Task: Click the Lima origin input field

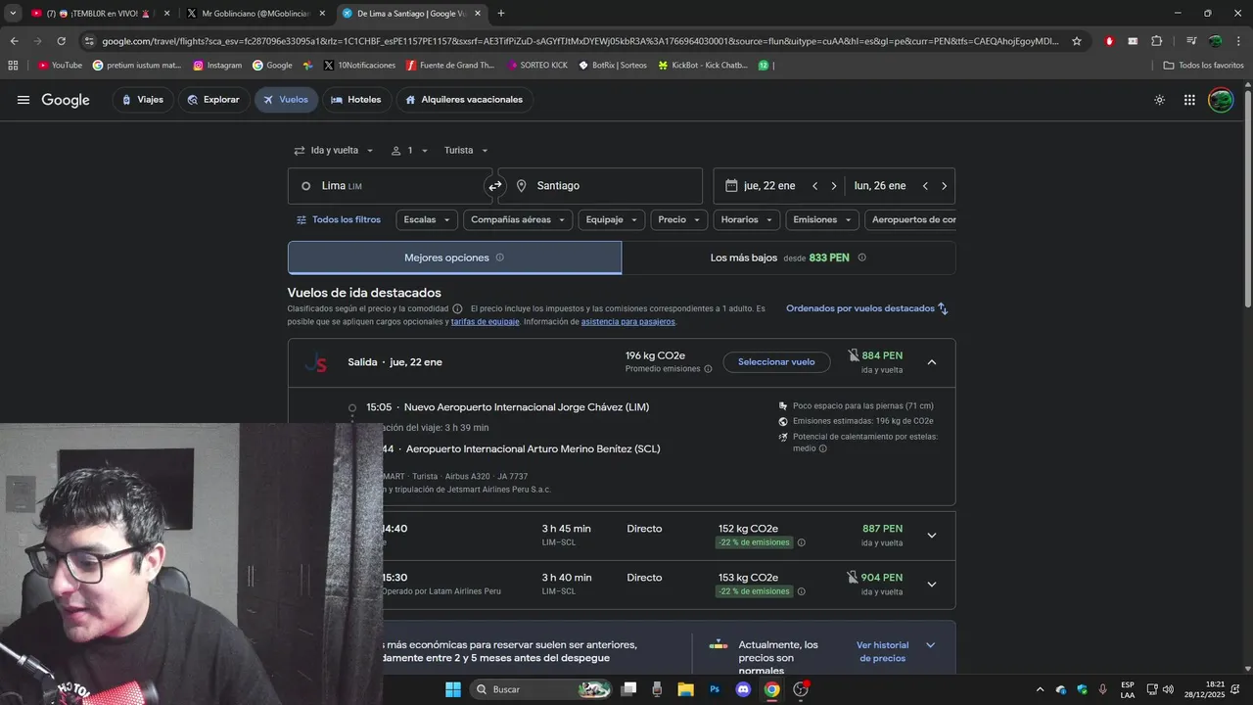Action: 390,186
